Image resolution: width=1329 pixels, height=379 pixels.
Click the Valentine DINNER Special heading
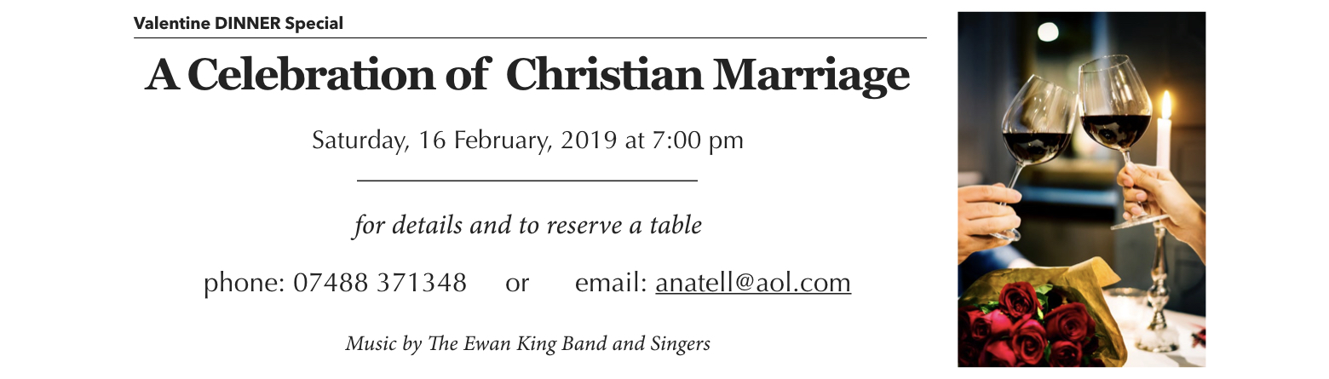pyautogui.click(x=239, y=24)
